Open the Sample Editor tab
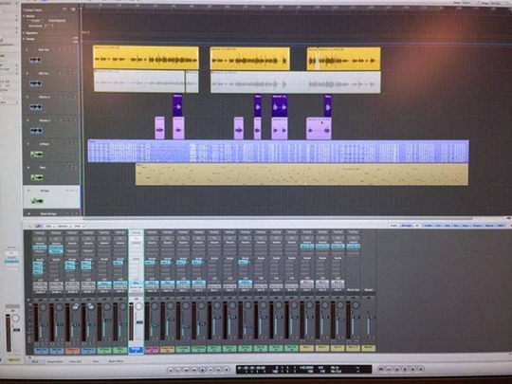The height and width of the screenshot is (384, 512). click(x=55, y=361)
